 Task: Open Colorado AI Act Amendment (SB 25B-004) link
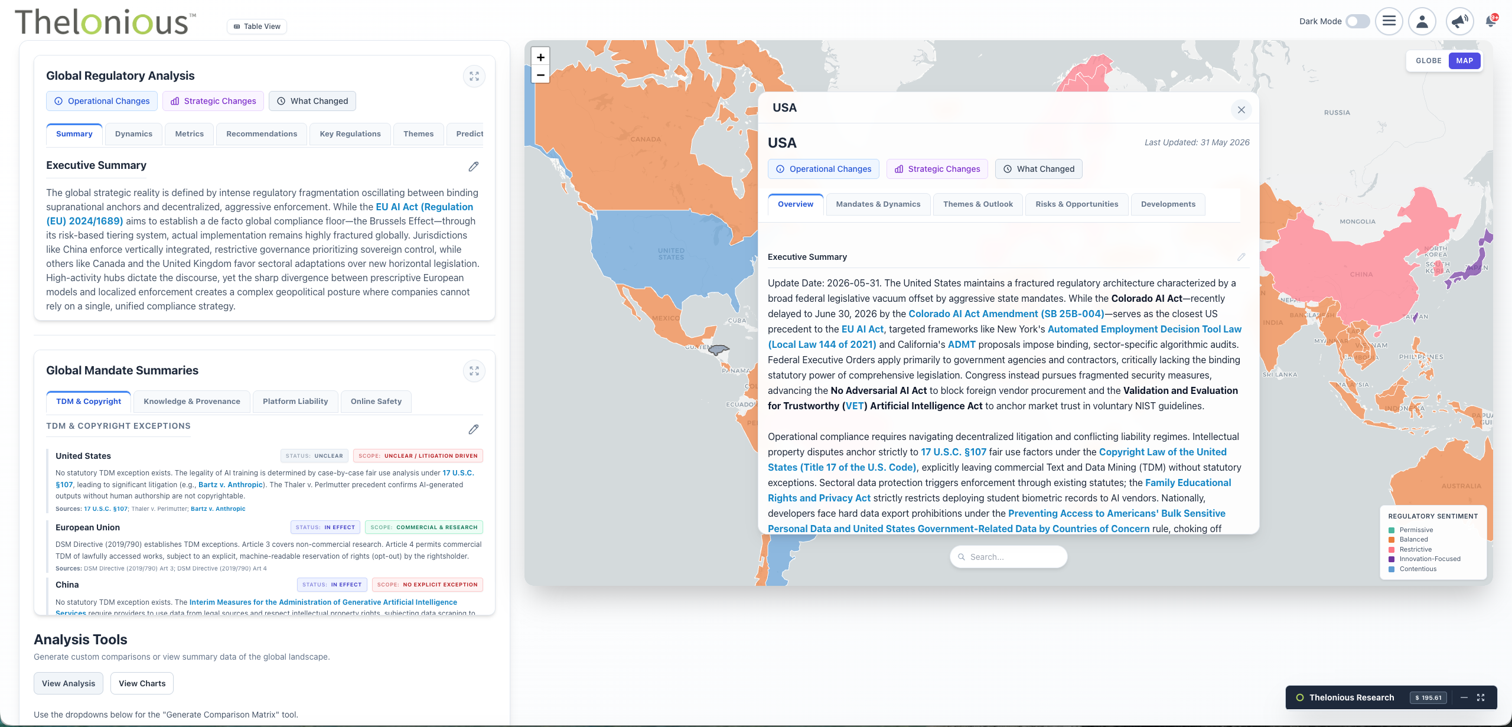pos(1006,314)
